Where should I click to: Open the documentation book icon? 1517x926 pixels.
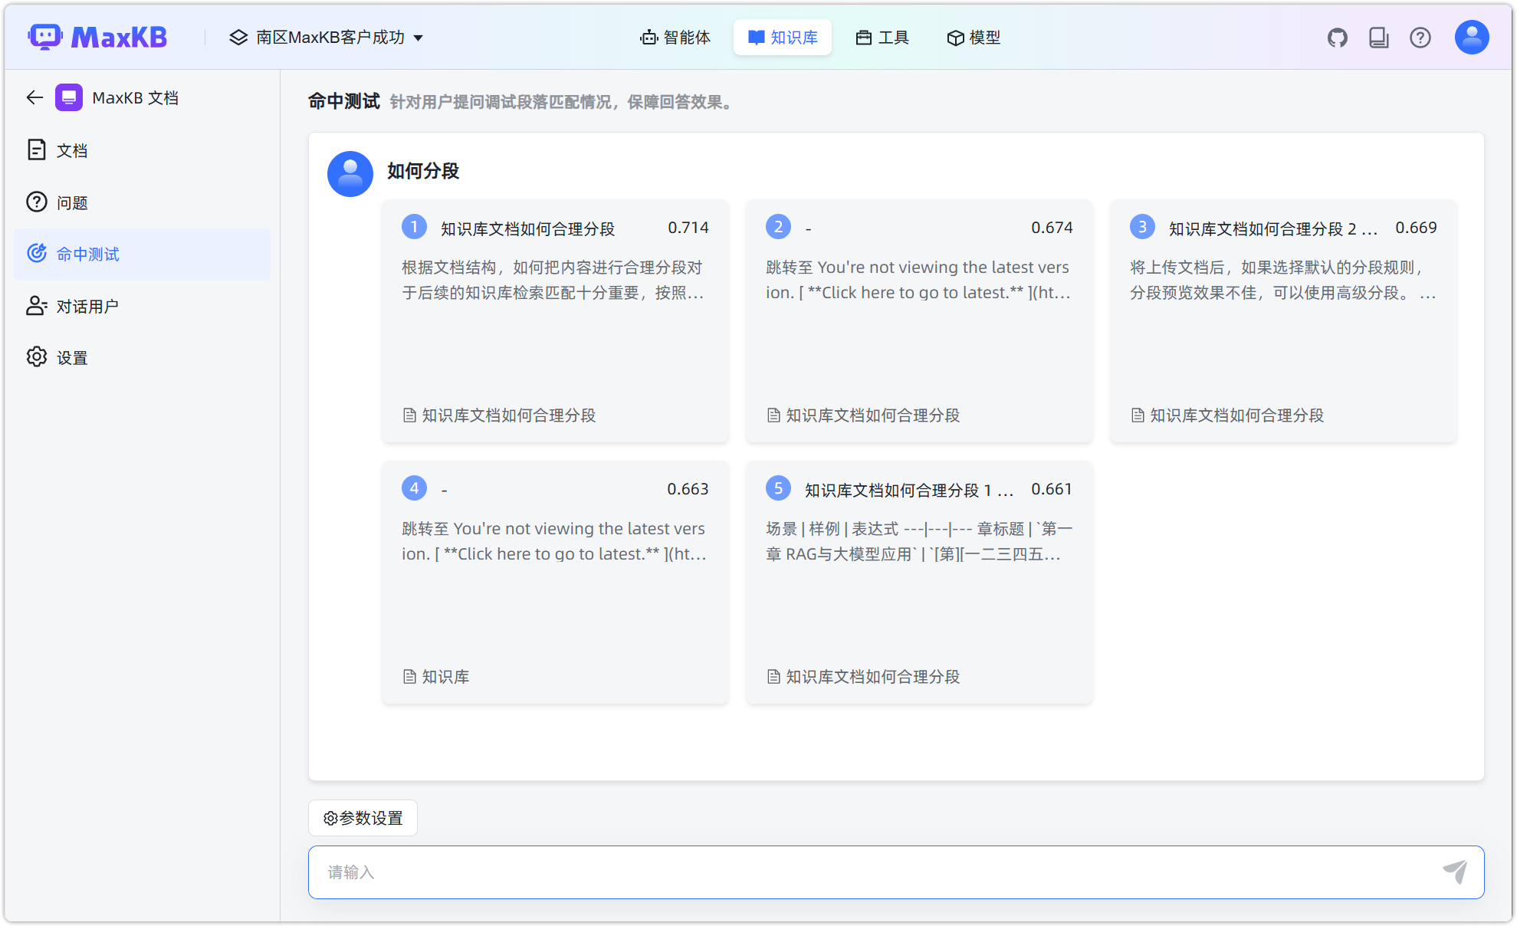(x=1378, y=37)
